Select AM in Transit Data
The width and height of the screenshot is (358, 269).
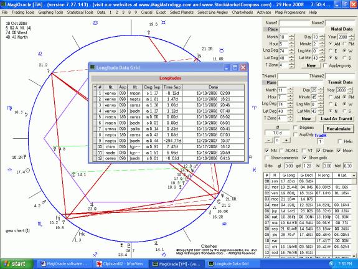(x=331, y=97)
